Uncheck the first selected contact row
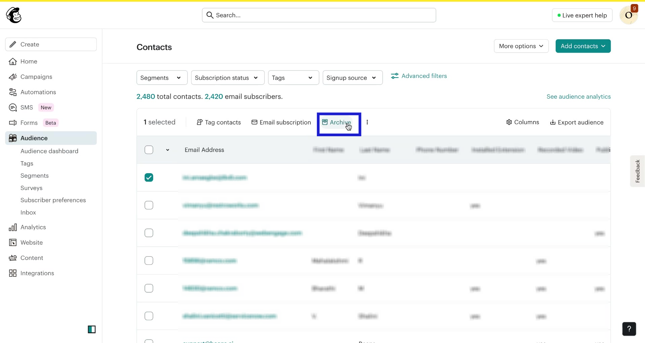This screenshot has height=343, width=645. pos(149,177)
